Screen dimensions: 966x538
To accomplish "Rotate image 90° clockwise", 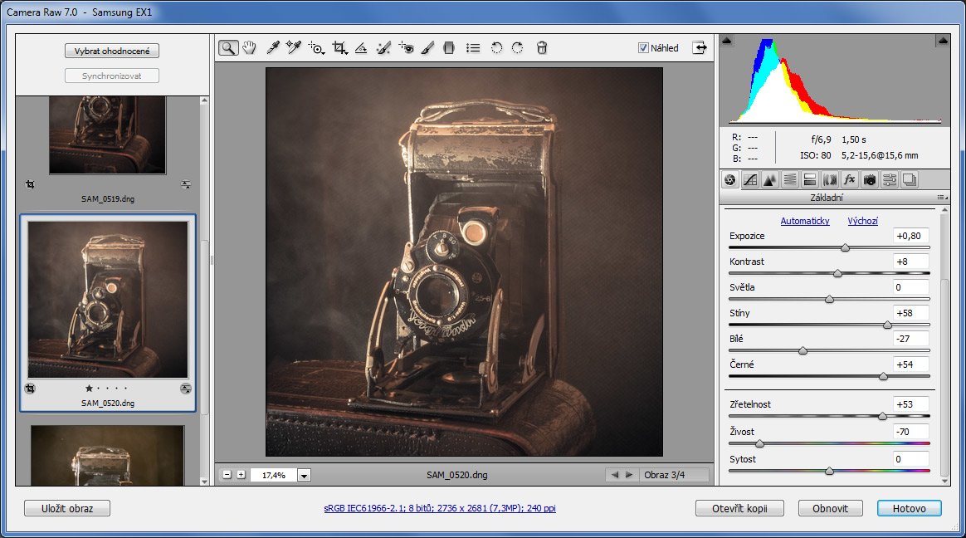I will 518,48.
